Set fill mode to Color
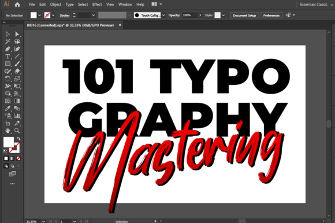Screen dimensions: 335x223 click(x=6, y=158)
